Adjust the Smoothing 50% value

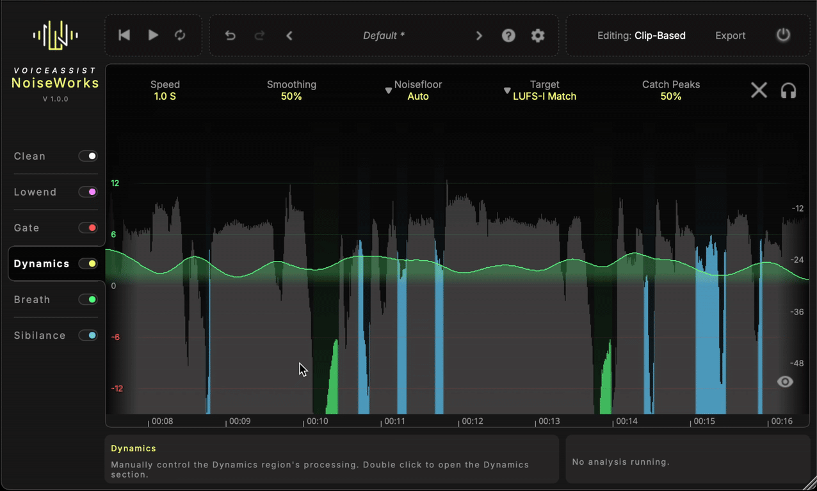pos(291,97)
